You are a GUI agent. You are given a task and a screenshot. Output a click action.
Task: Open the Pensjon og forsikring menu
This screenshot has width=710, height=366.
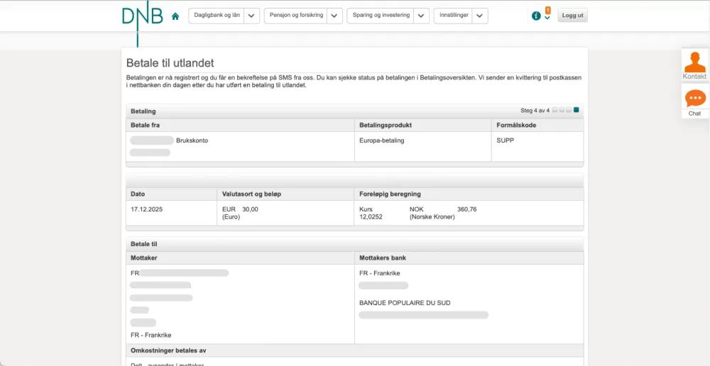tap(296, 16)
